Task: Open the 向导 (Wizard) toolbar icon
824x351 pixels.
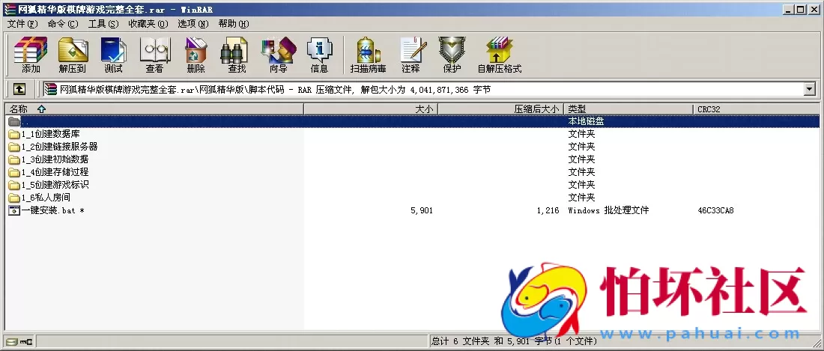Action: click(x=279, y=55)
